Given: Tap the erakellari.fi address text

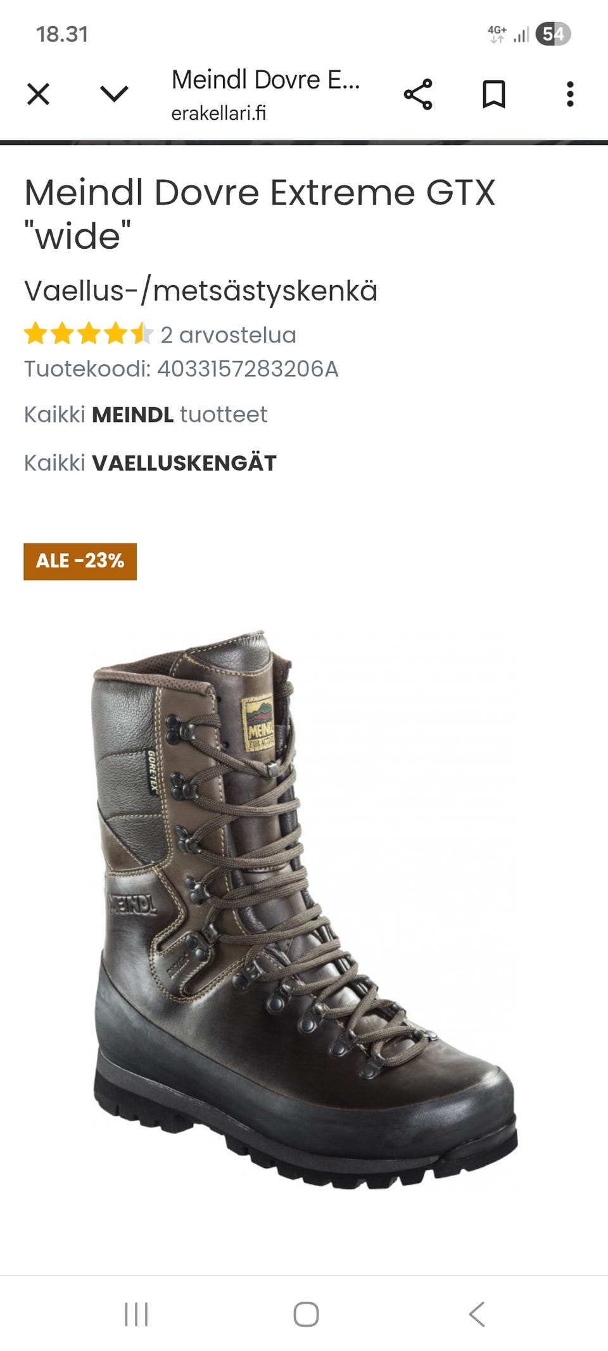Looking at the screenshot, I should [x=218, y=113].
